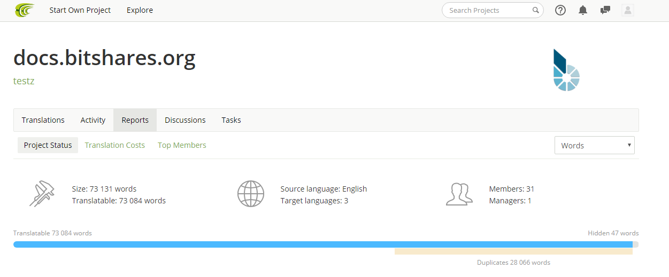669x277 pixels.
Task: Click 'Translatable 73 084 words' bar label
Action: pyautogui.click(x=52, y=233)
